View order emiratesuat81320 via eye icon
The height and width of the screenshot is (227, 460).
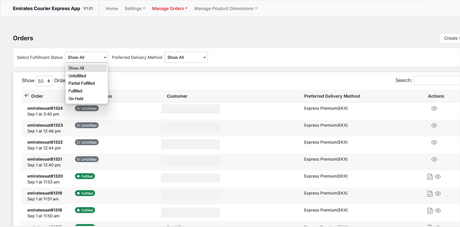pyautogui.click(x=438, y=177)
